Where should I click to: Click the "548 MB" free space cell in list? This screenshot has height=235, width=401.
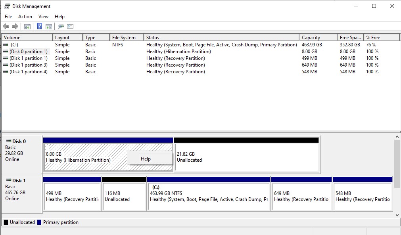tap(347, 72)
